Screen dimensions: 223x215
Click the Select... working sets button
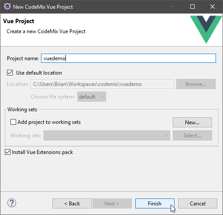click(192, 136)
